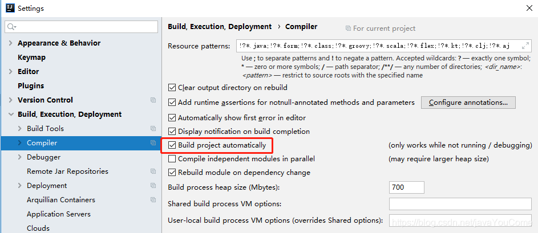The image size is (538, 233).
Task: Click project-level icon next to Debugger
Action: (153, 157)
